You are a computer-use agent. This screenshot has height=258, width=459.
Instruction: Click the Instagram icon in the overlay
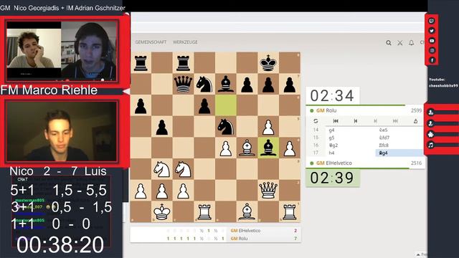432,50
